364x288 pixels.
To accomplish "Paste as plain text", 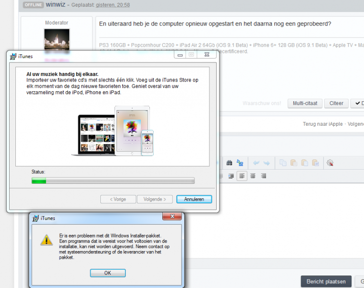I will coord(304,163).
